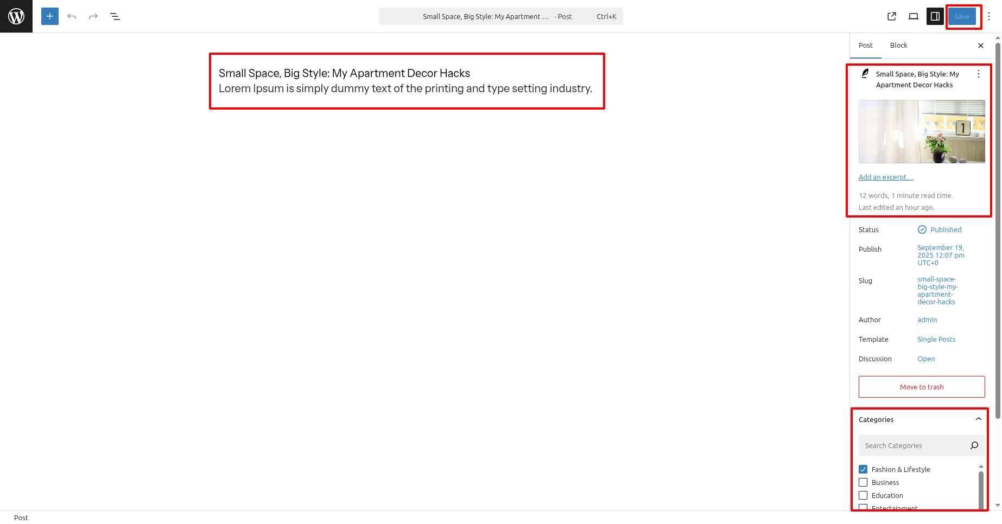The width and height of the screenshot is (1002, 524).
Task: Click the categories list scrollbar
Action: 981,488
